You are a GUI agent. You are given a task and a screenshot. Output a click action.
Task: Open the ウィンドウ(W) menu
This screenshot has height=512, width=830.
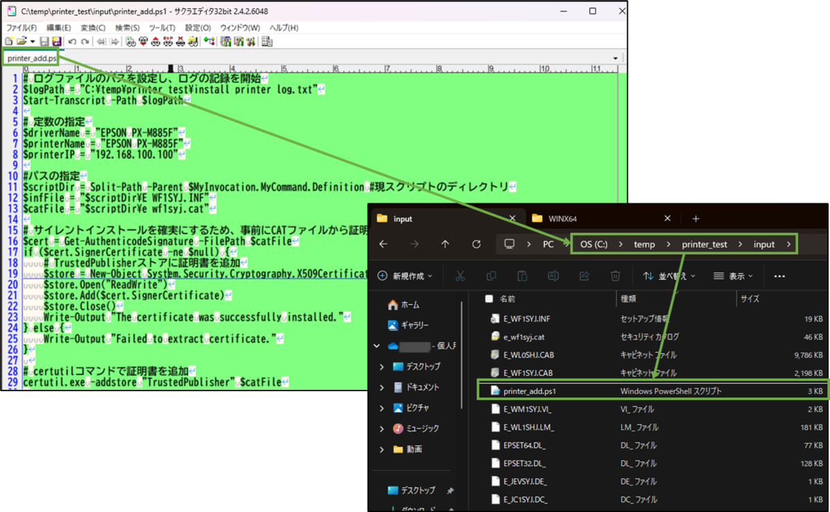pyautogui.click(x=240, y=28)
